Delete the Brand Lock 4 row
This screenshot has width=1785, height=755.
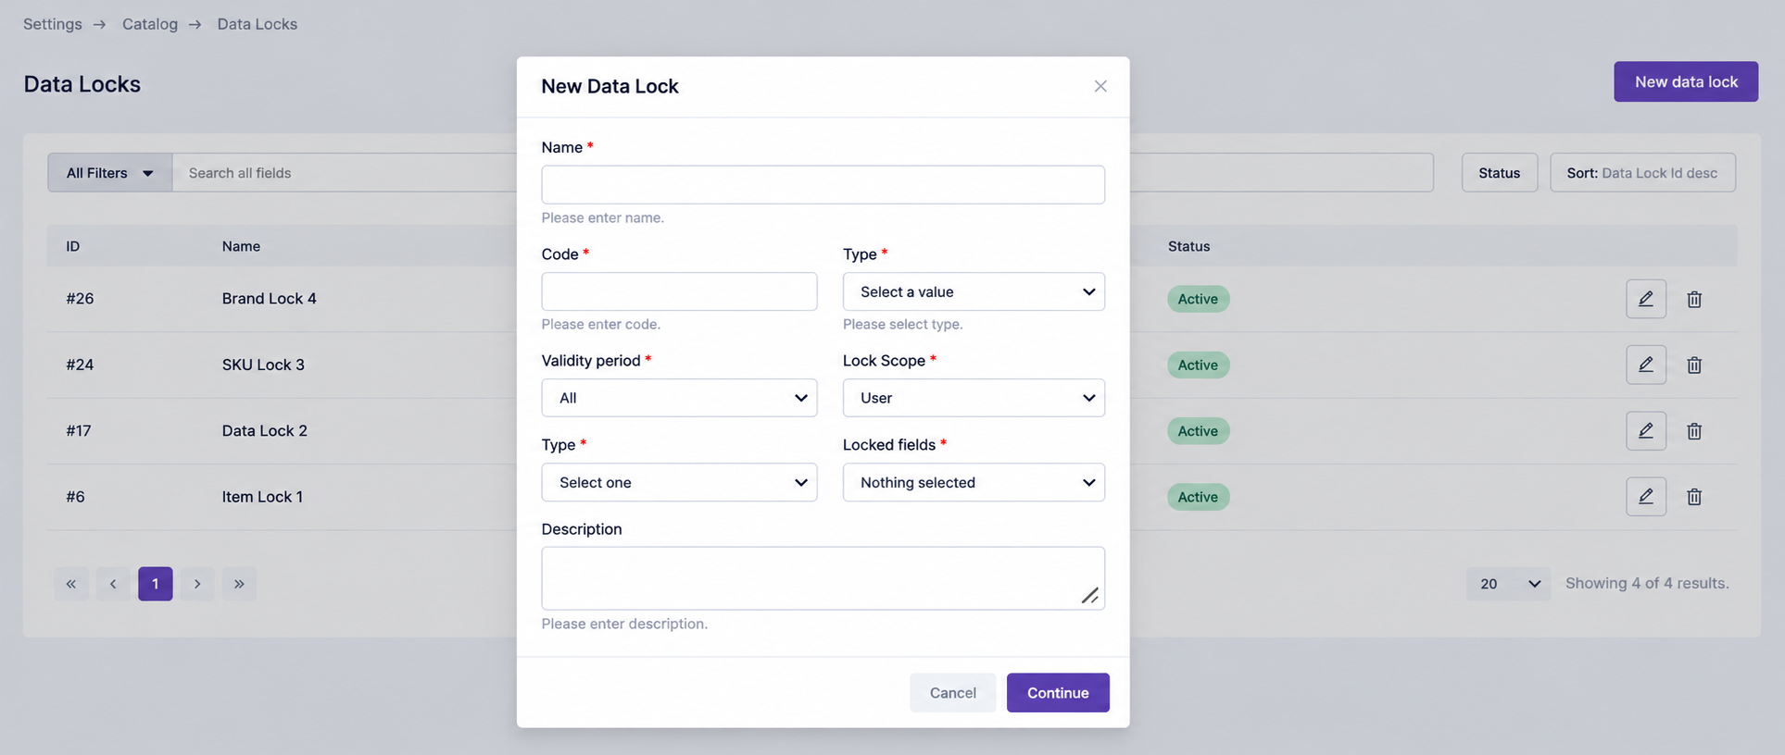tap(1694, 299)
